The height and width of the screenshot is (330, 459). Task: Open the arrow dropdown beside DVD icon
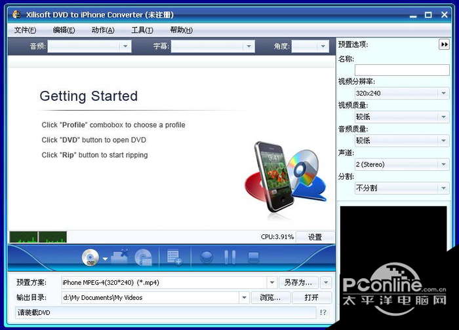tap(105, 259)
